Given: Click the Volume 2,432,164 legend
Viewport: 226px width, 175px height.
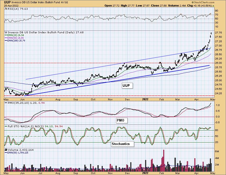Looking at the screenshot, I should coord(19,150).
